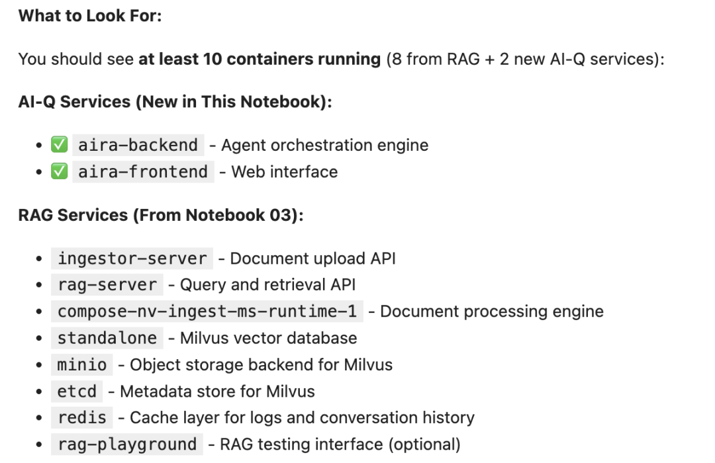Viewport: 715px width, 463px height.
Task: Click the standalone code label
Action: 107,338
